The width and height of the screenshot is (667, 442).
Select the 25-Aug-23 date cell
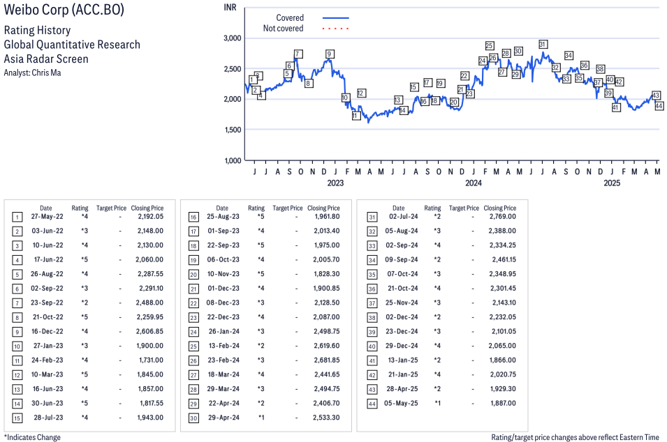pos(223,217)
